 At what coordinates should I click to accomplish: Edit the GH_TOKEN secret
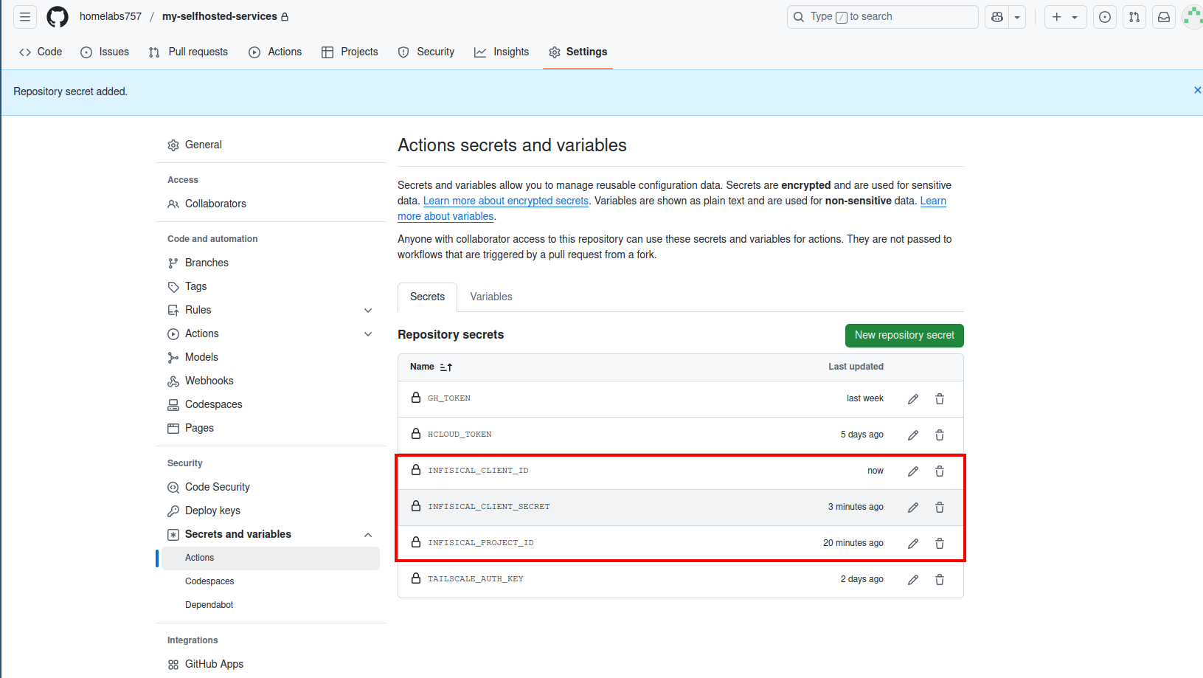coord(913,399)
